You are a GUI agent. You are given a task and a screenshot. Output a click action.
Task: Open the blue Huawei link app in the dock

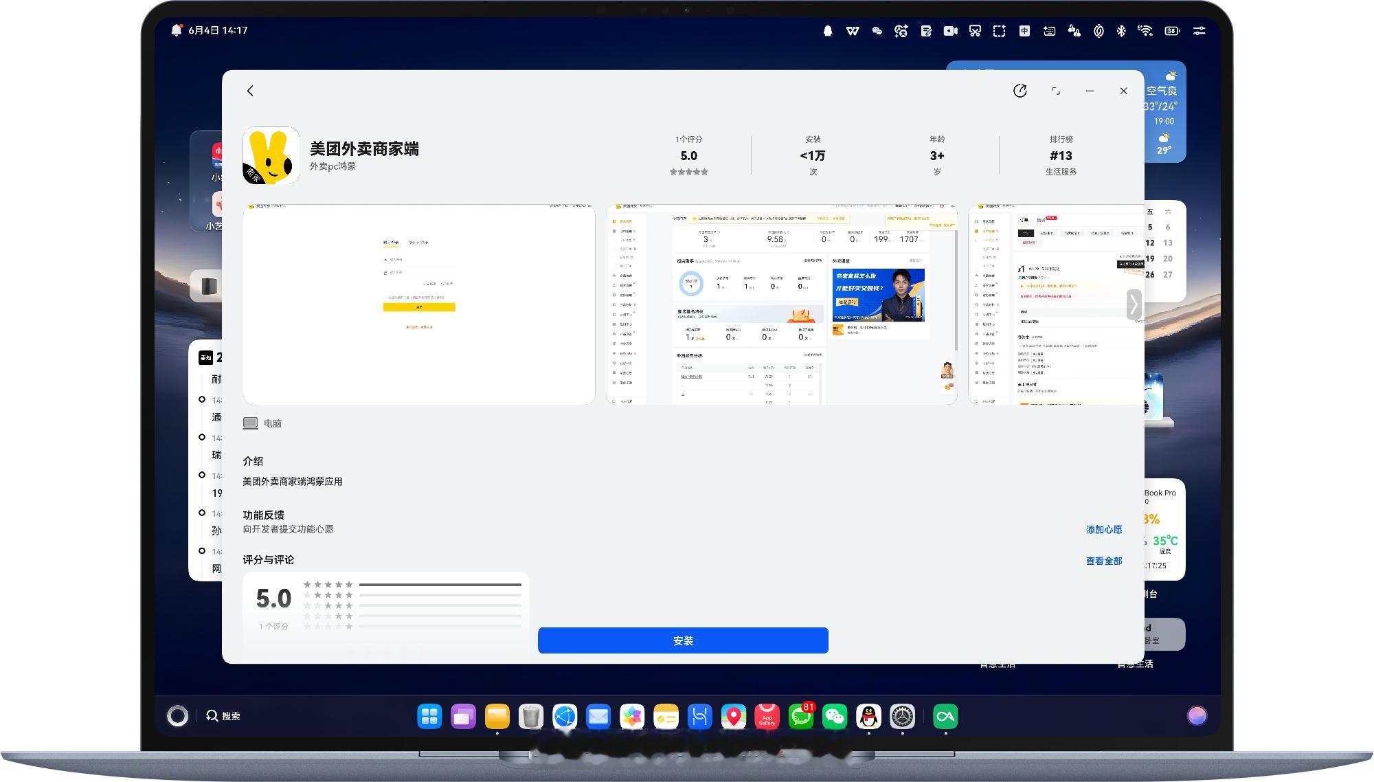[x=699, y=717]
